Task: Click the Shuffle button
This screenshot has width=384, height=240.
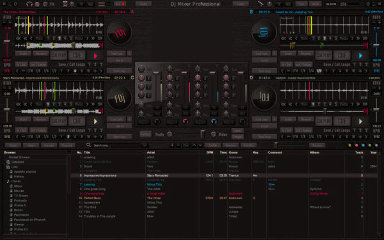Action: coord(212,145)
